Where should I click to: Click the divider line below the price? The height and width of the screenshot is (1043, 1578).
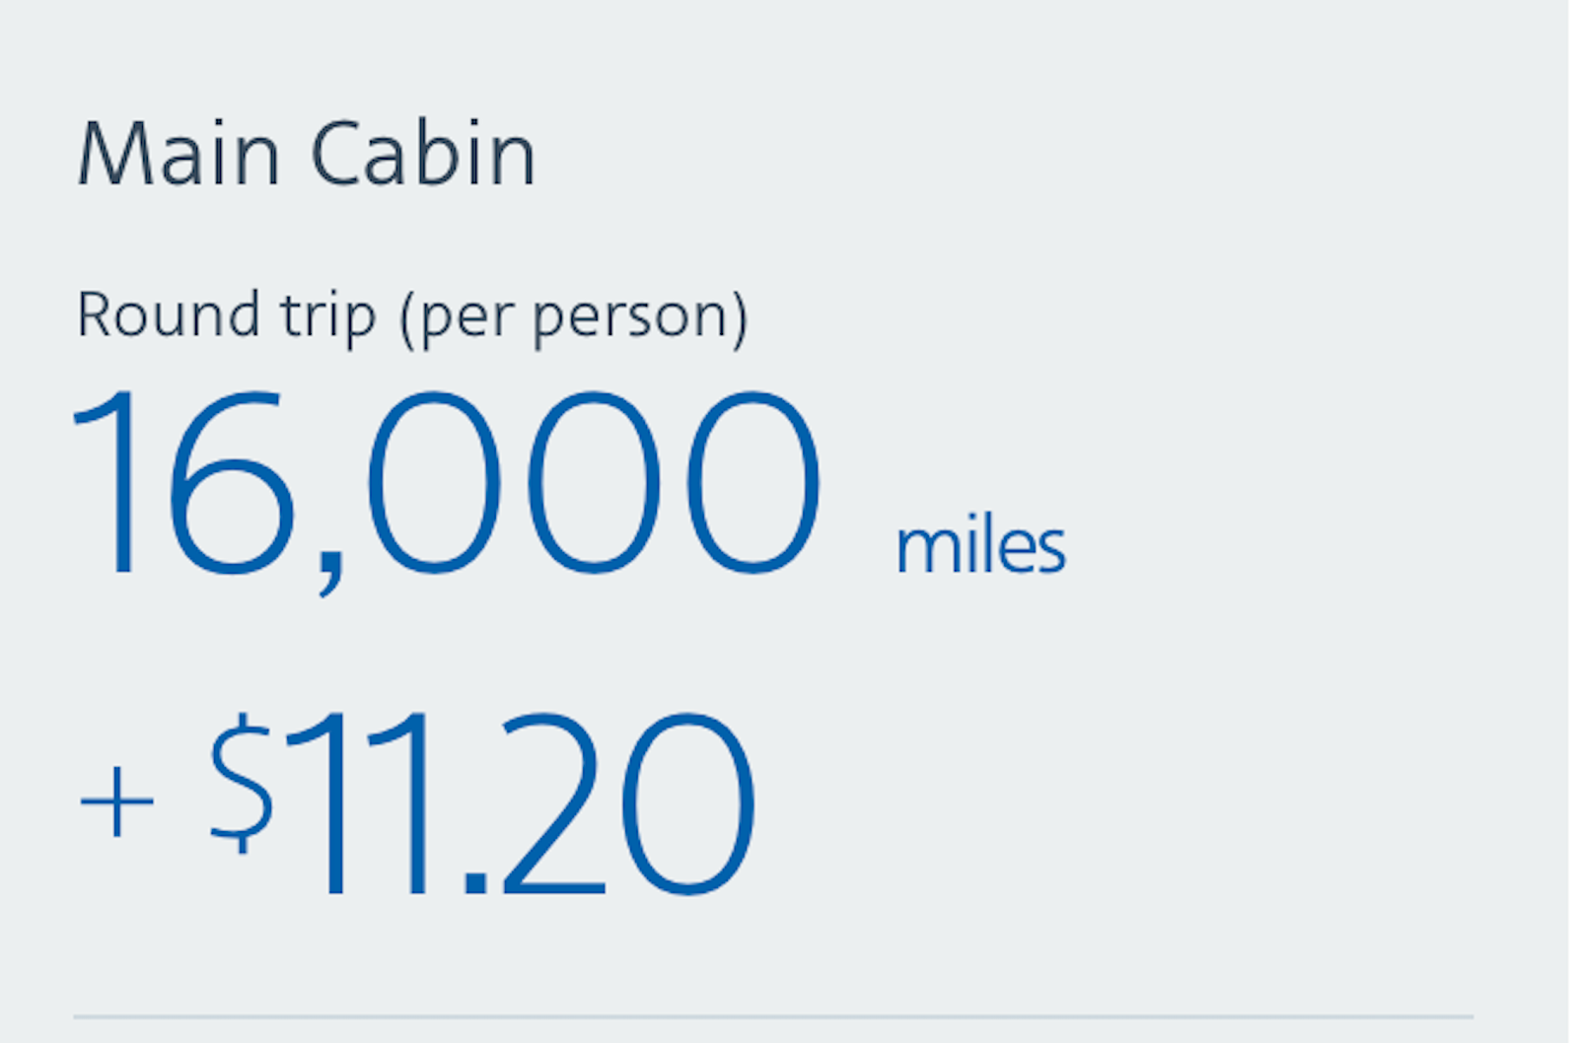pos(773,1016)
